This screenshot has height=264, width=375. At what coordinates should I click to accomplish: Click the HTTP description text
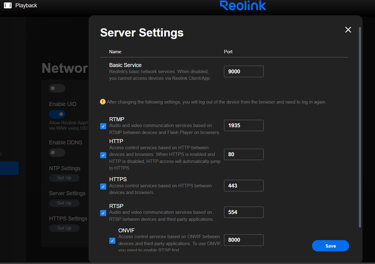tap(165, 158)
